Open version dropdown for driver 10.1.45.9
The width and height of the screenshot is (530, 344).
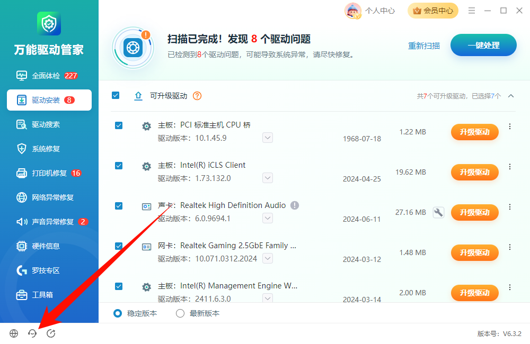point(268,138)
